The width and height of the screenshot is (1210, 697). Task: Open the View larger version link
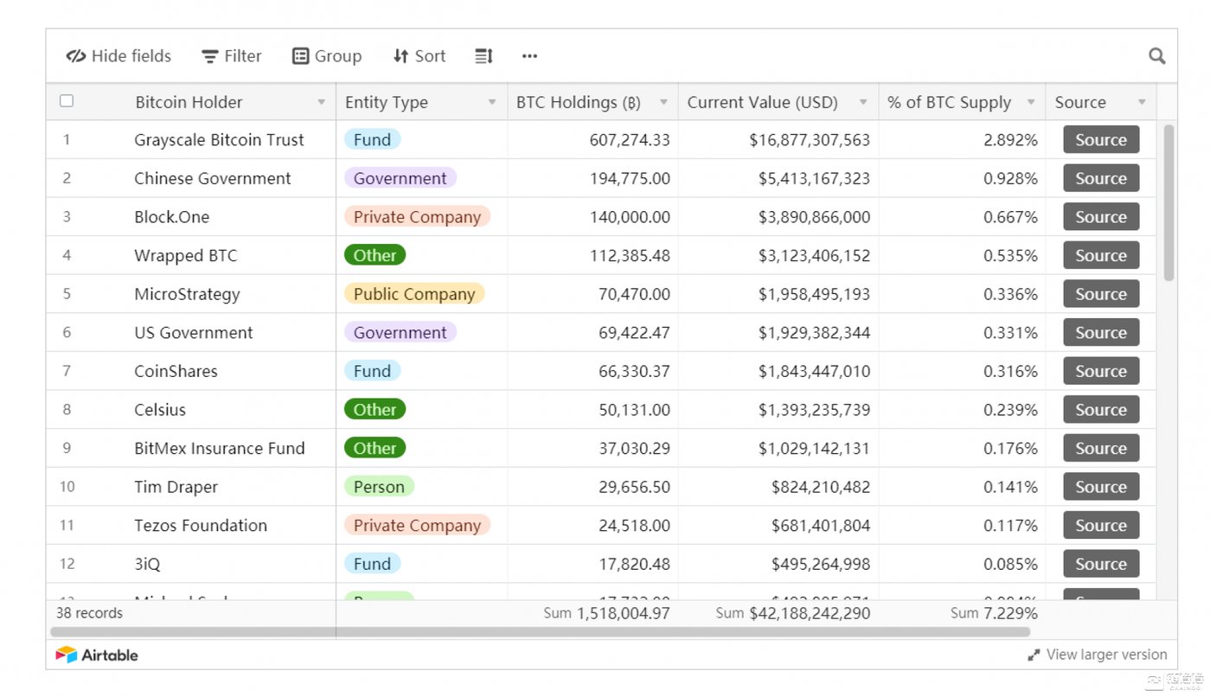pos(1097,655)
